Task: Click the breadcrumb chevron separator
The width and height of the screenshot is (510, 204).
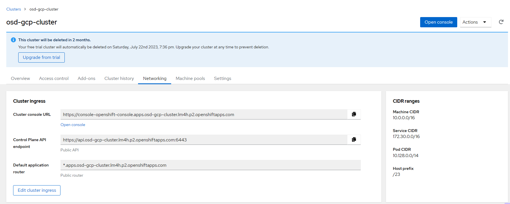Action: pos(25,9)
